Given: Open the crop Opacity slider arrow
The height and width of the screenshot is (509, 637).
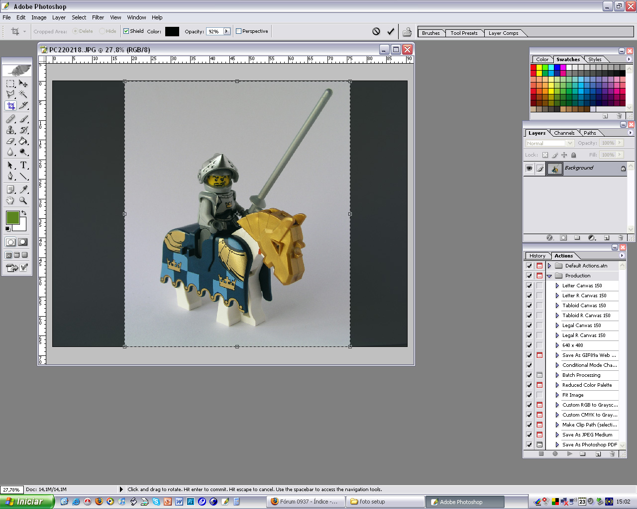Looking at the screenshot, I should (227, 31).
